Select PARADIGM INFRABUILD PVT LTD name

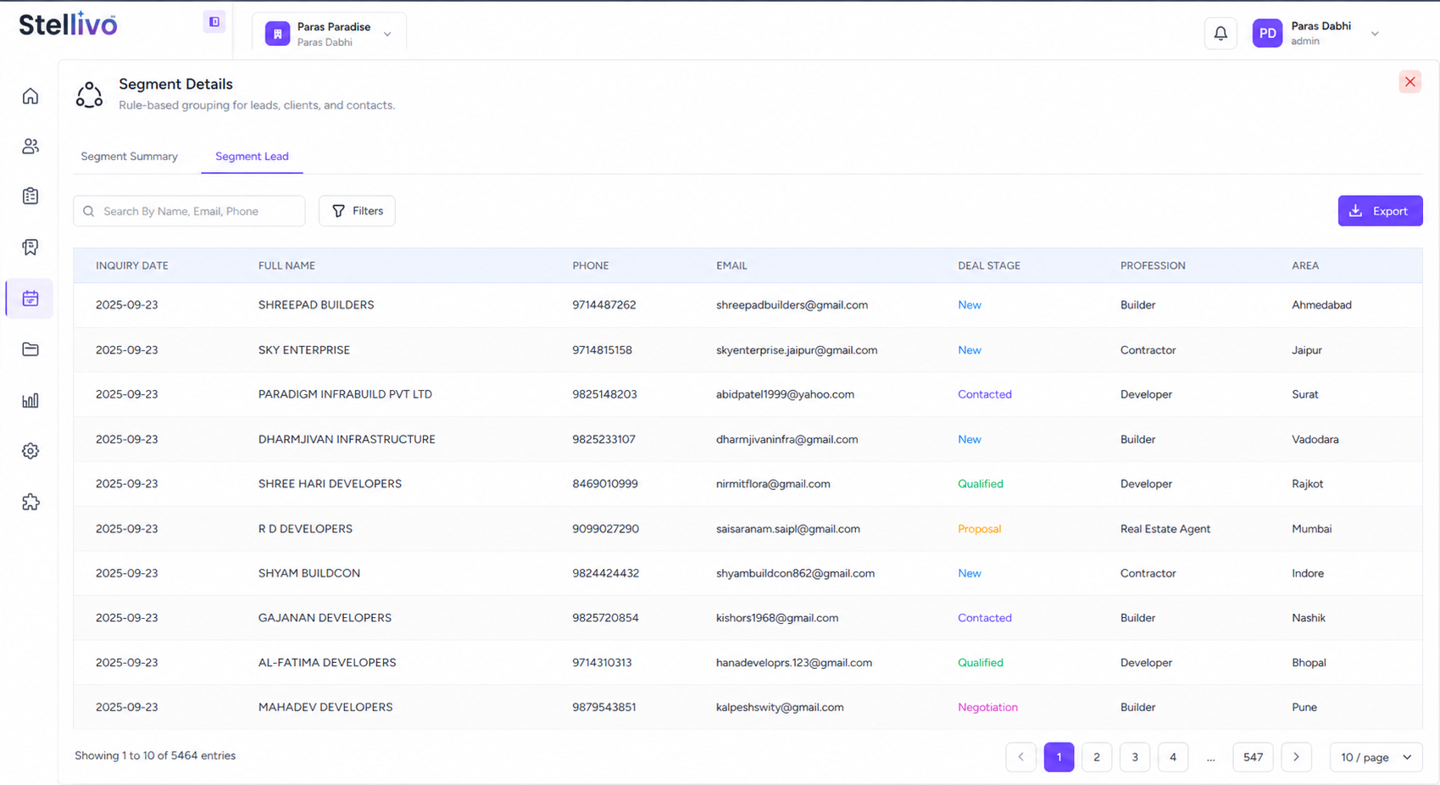tap(345, 394)
